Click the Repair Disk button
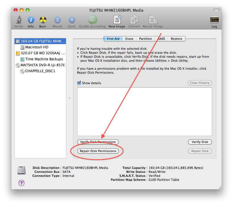The height and width of the screenshot is (205, 233). pos(200,151)
